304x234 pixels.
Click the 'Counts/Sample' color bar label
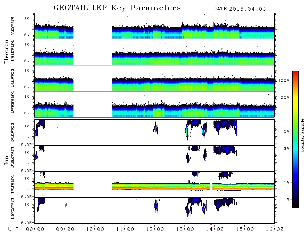(x=302, y=135)
